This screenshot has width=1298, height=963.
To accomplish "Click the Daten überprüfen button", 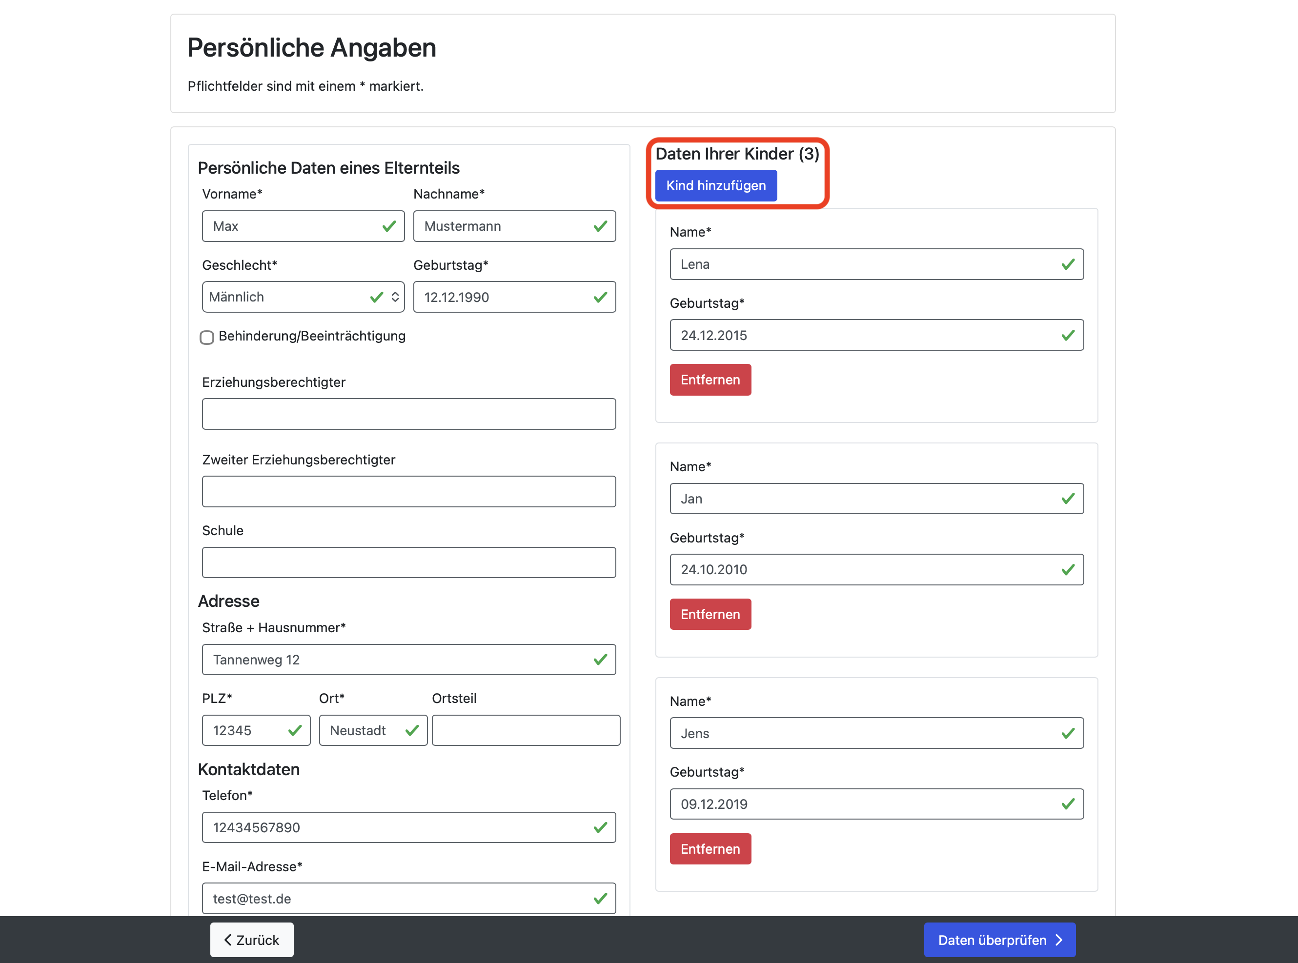I will pyautogui.click(x=999, y=940).
